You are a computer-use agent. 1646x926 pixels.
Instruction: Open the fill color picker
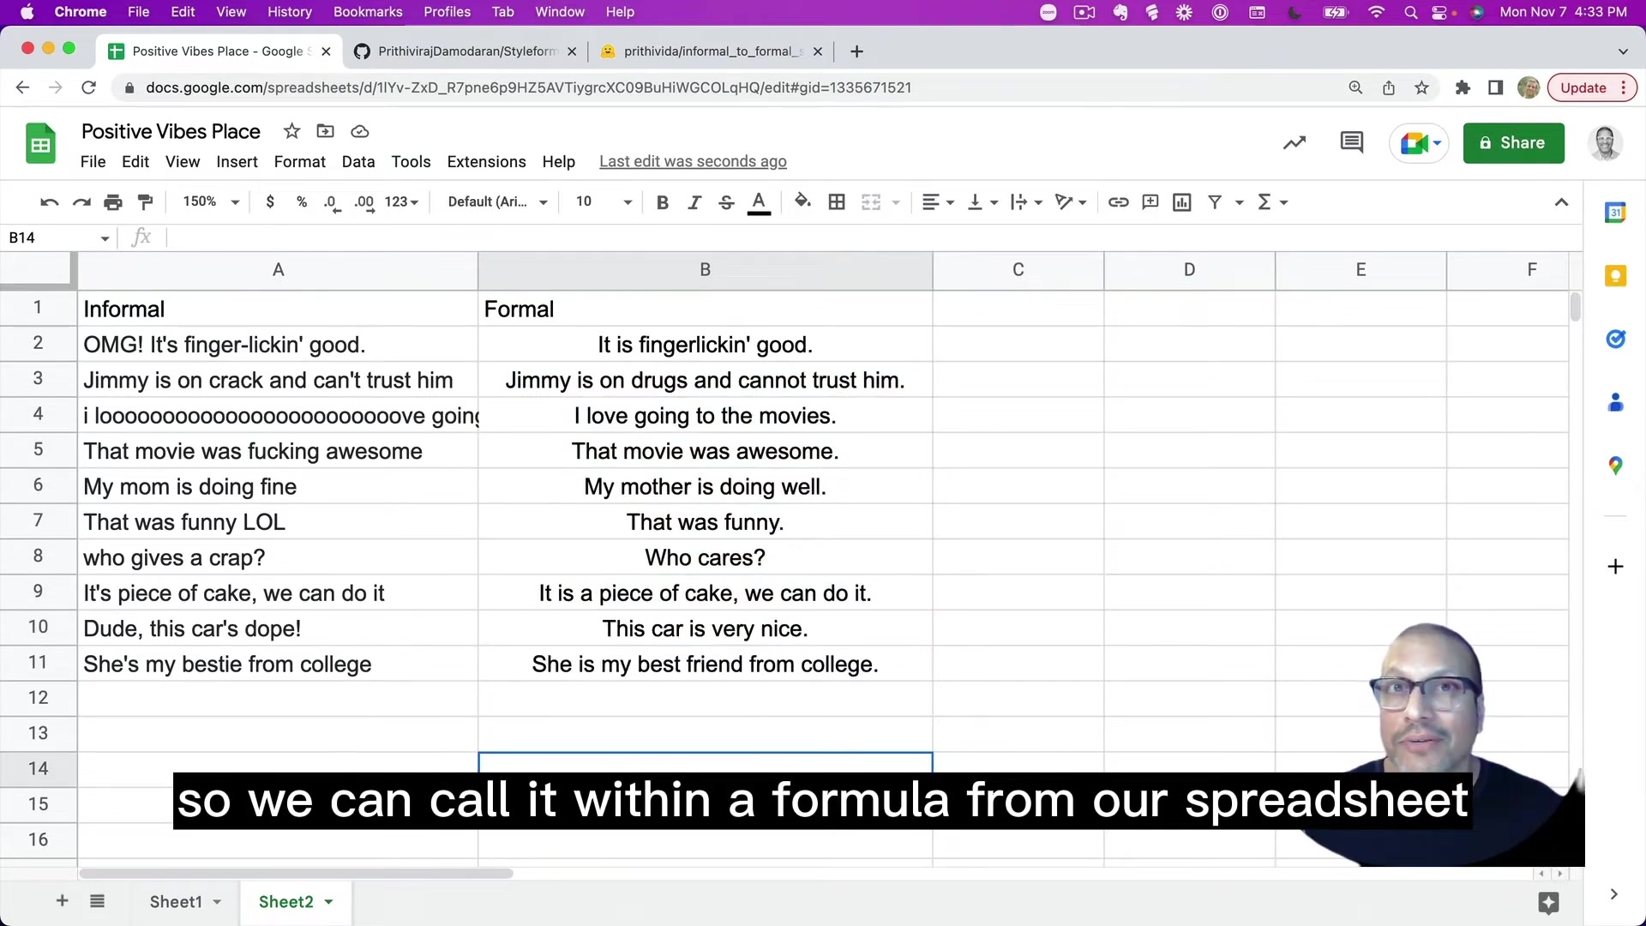click(802, 202)
